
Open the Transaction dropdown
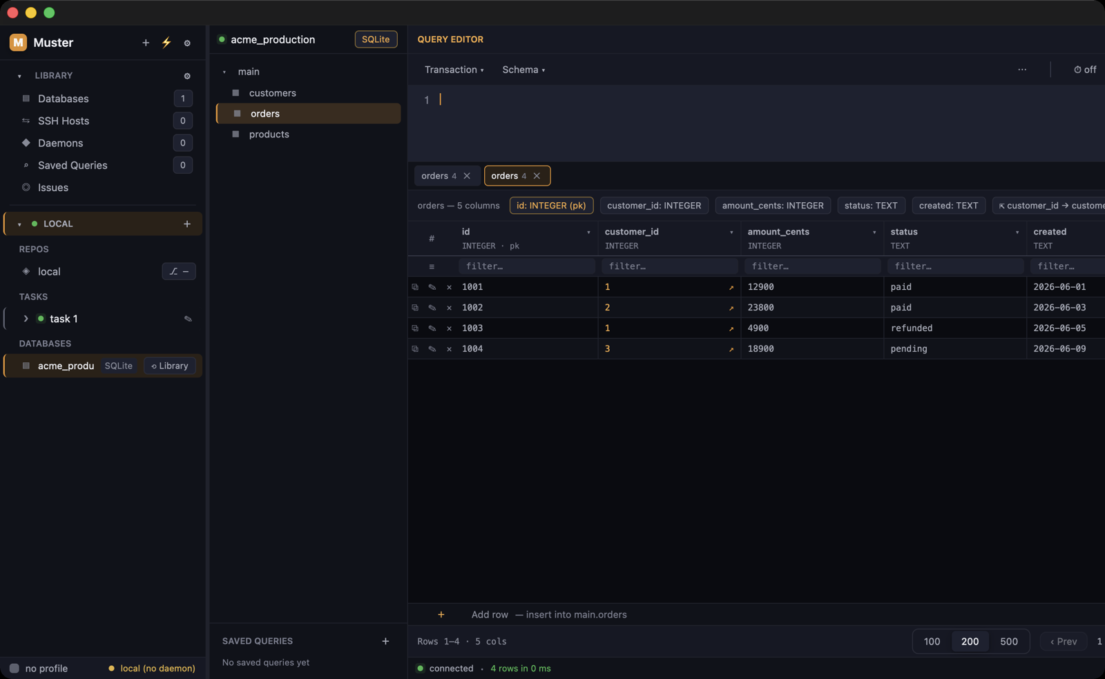coord(454,70)
